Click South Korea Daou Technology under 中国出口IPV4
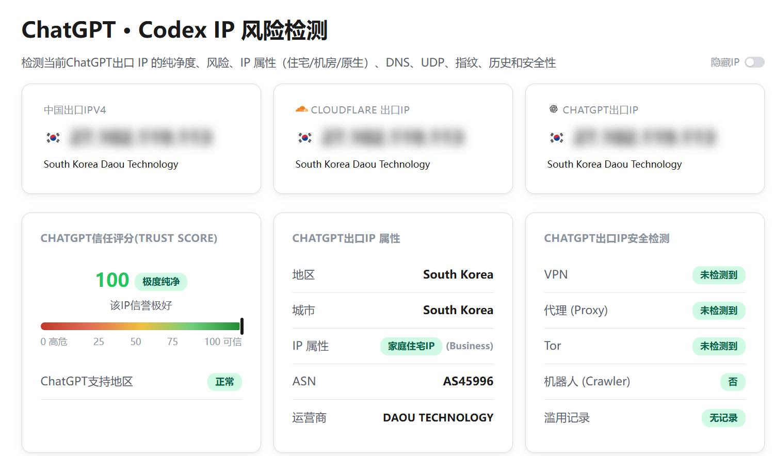 point(111,164)
